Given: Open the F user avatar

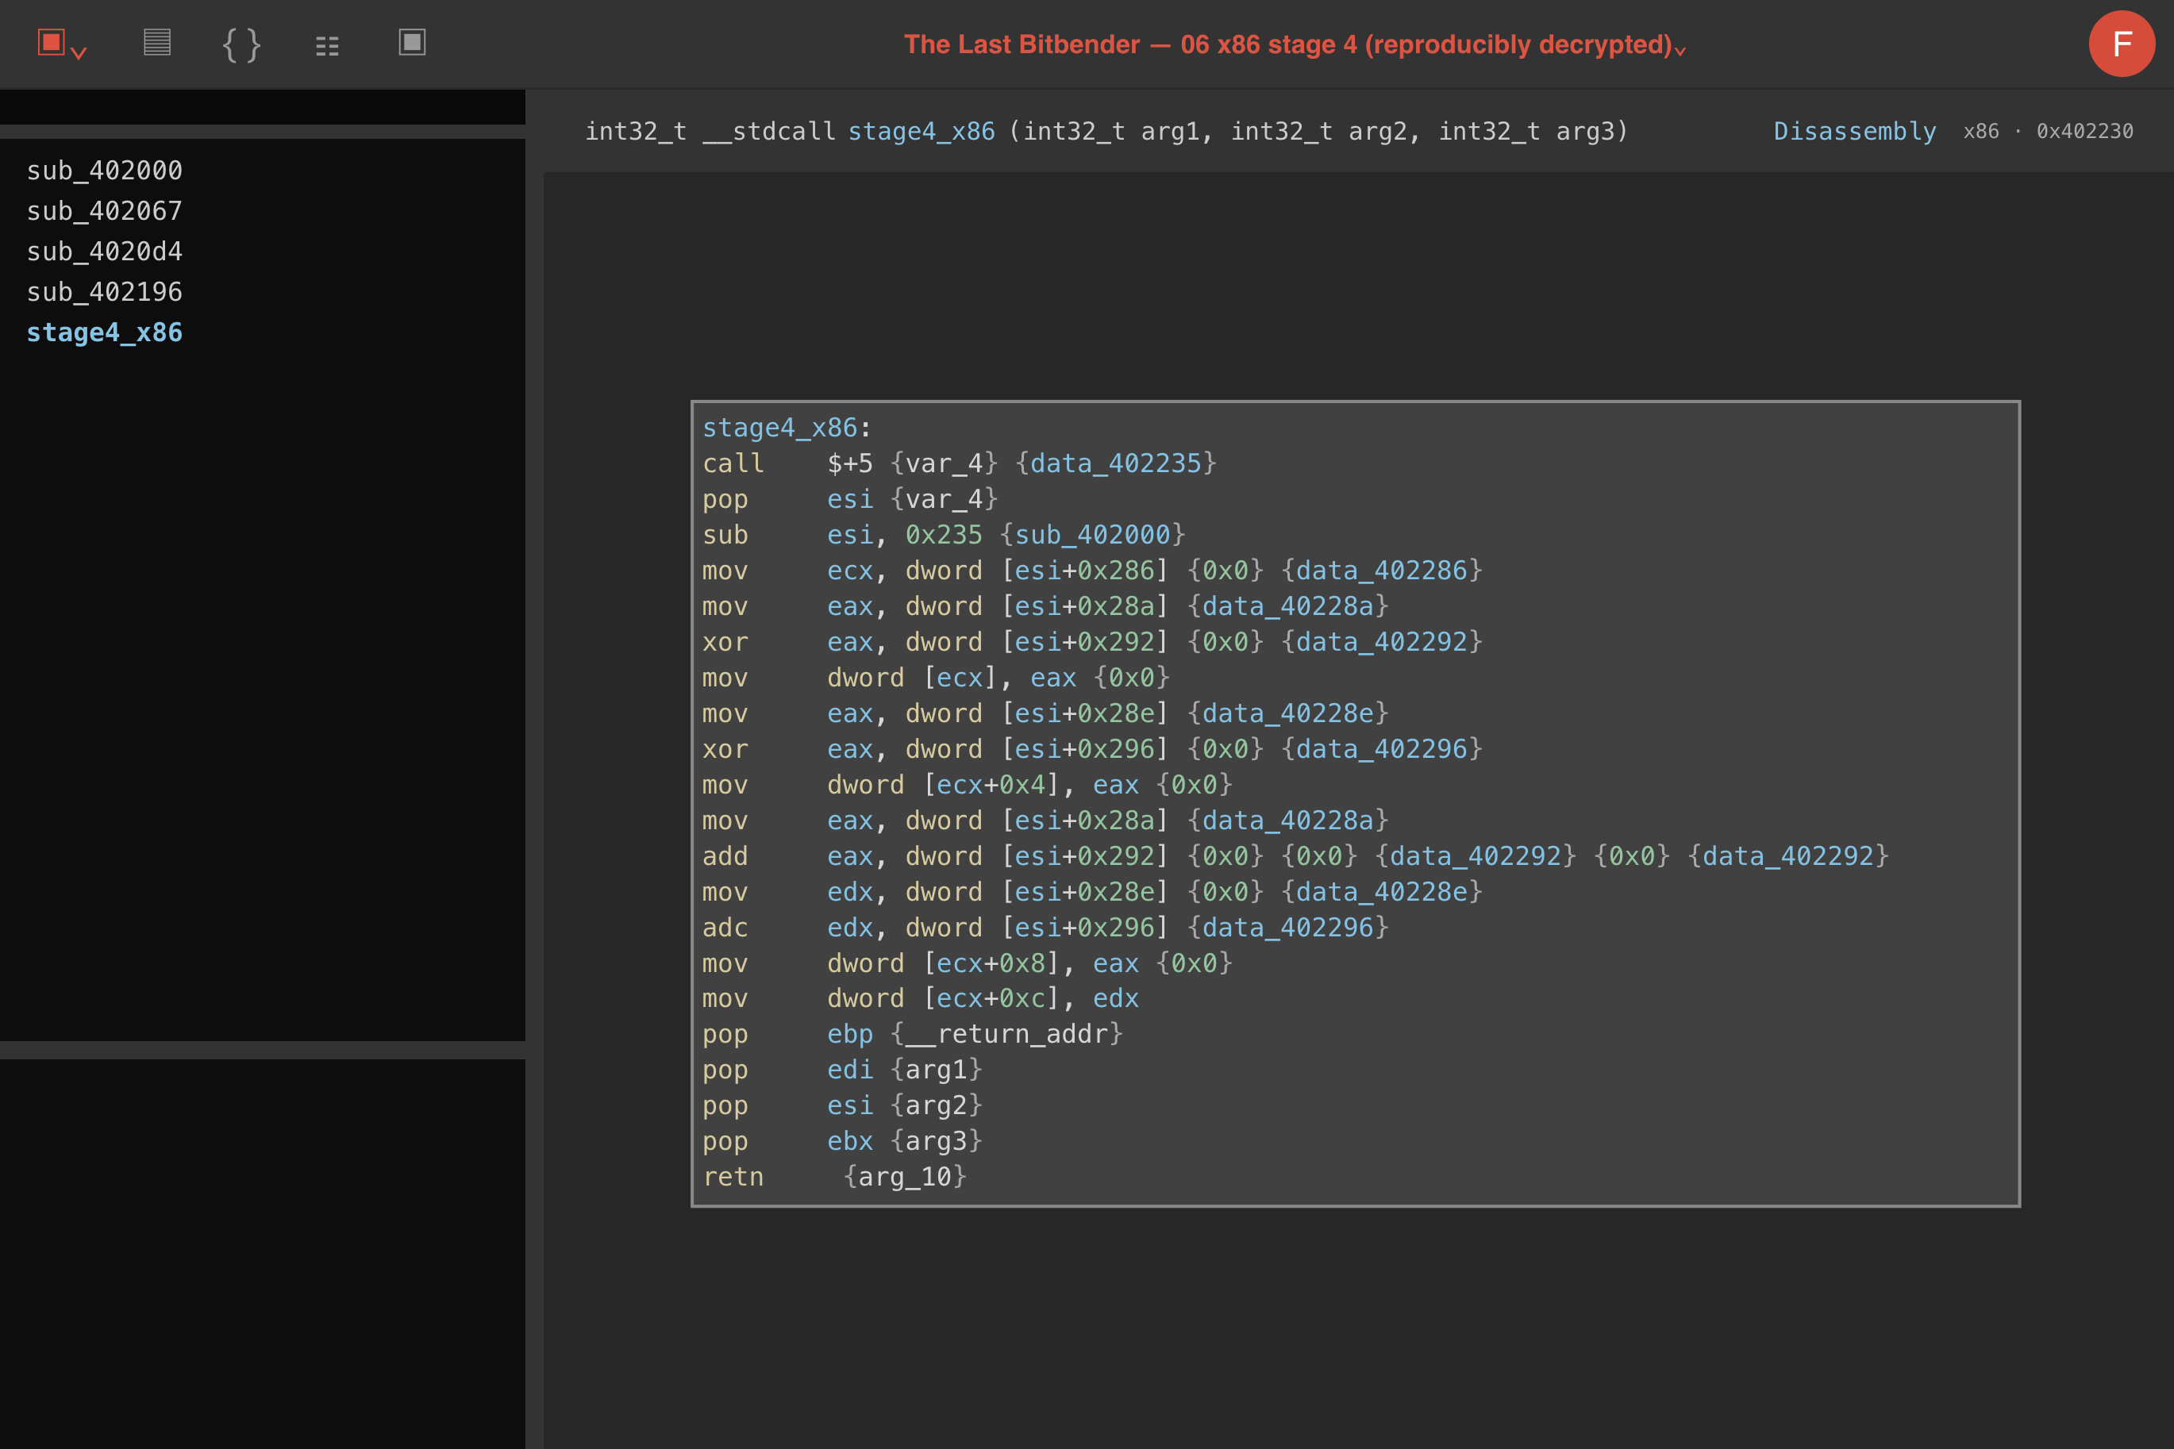Looking at the screenshot, I should 2122,44.
